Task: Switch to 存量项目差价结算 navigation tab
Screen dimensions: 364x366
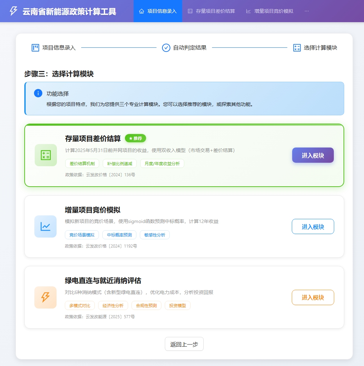Action: 211,11
